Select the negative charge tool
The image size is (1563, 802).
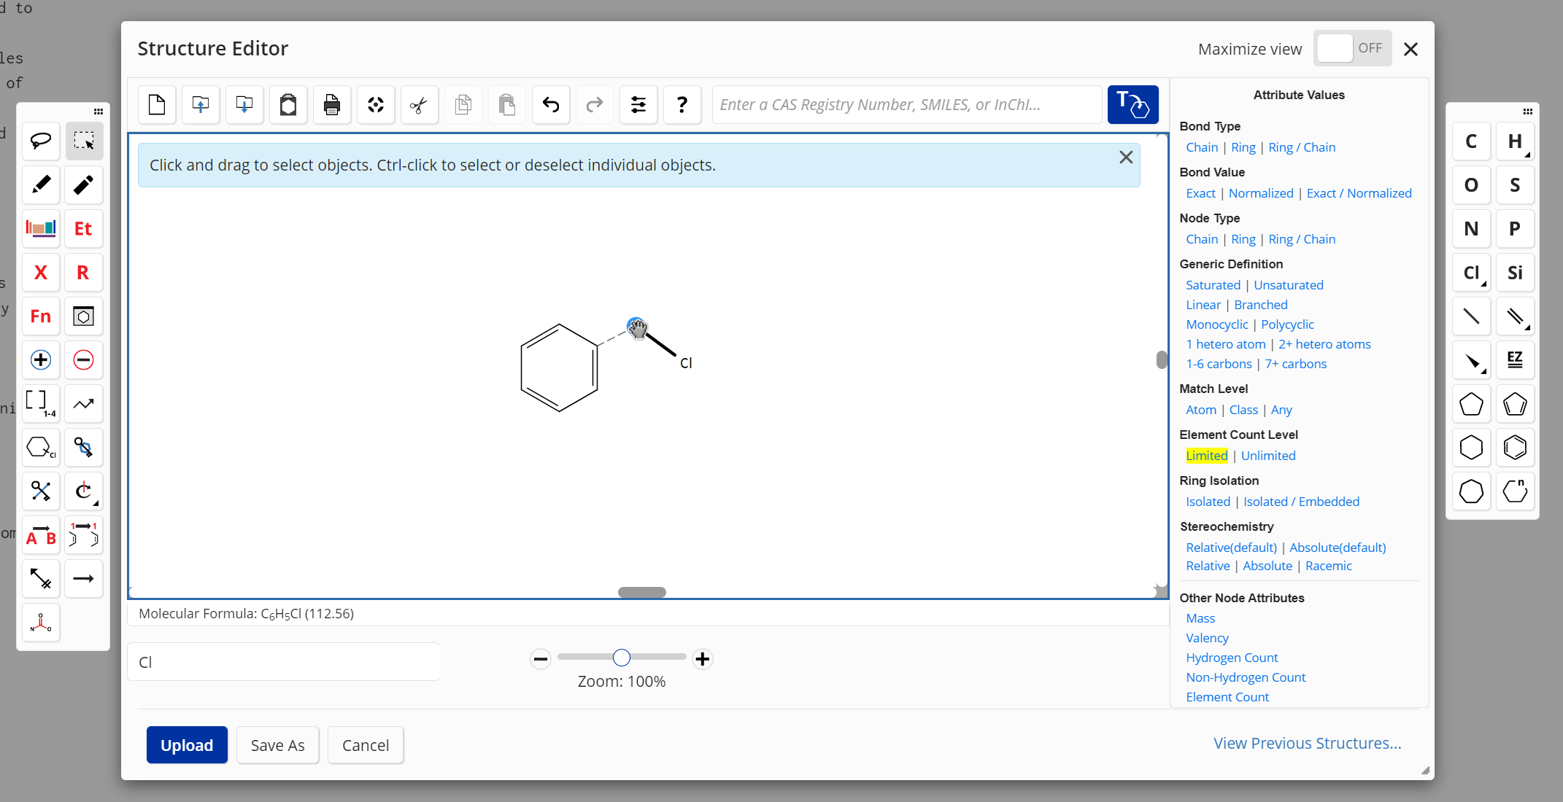84,359
